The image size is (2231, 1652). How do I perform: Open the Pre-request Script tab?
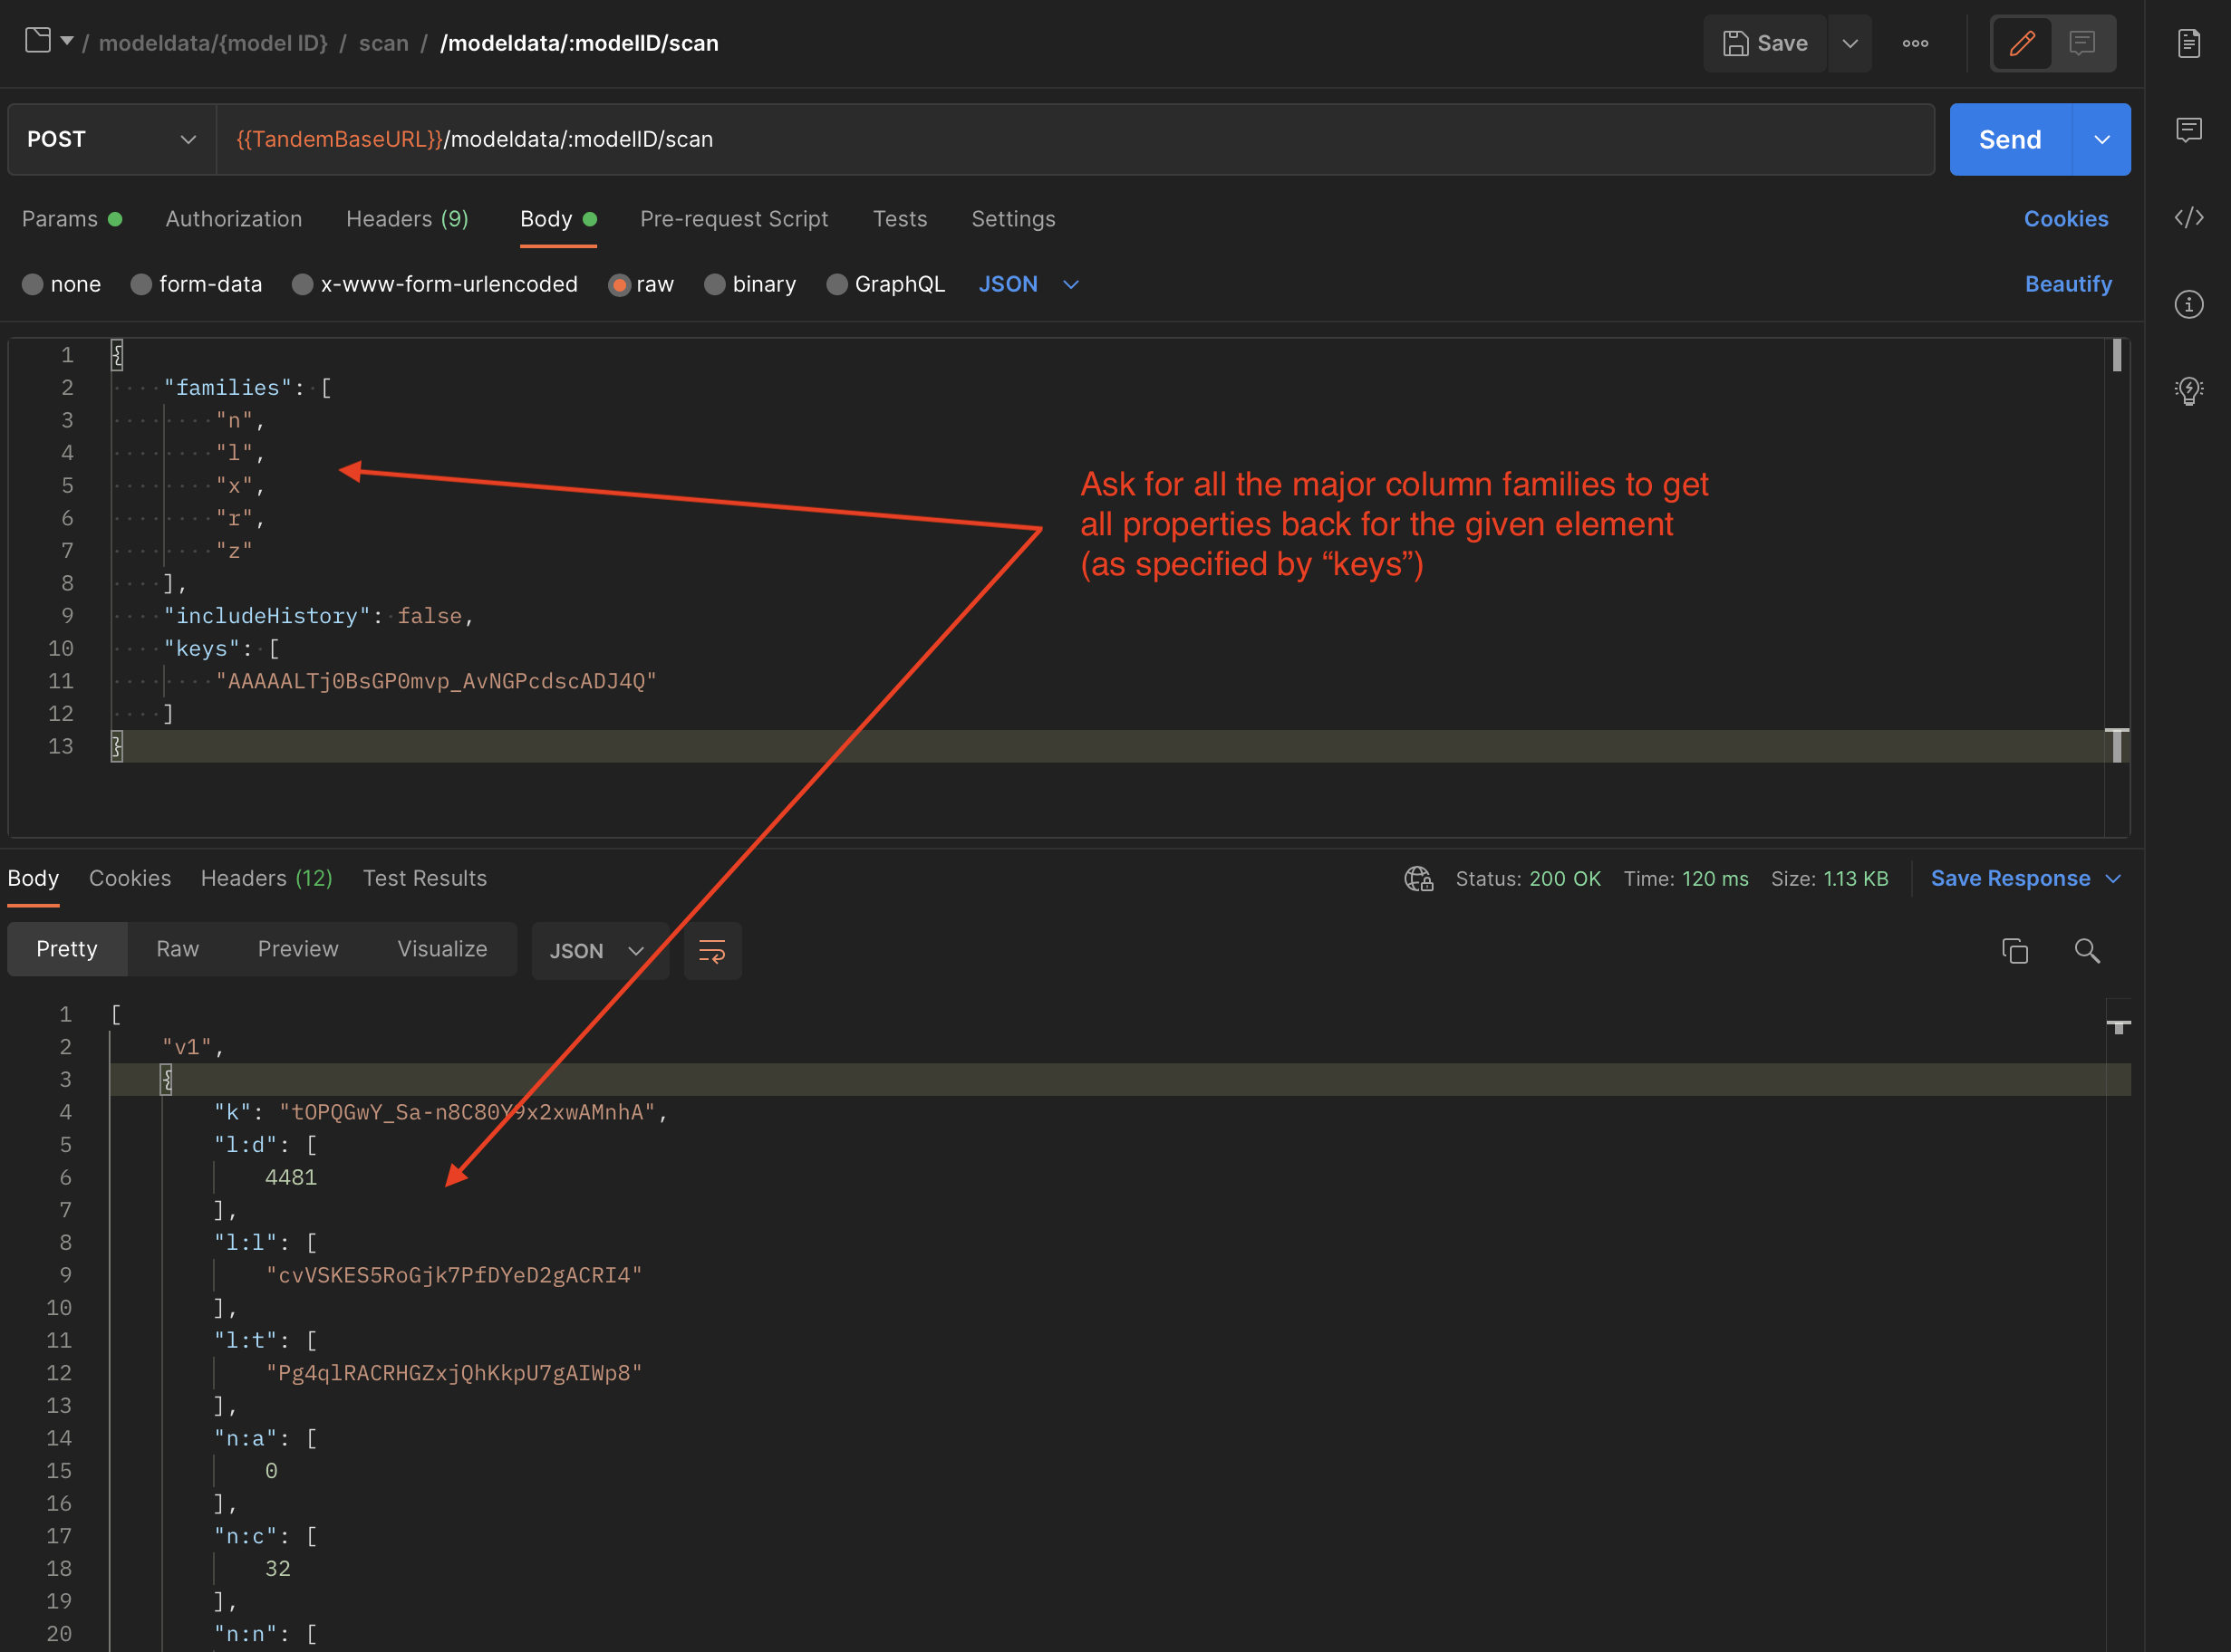(x=734, y=219)
